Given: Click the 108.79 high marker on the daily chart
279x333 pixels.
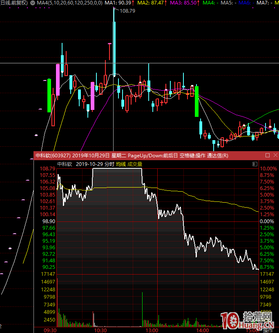Looking at the screenshot, I should pyautogui.click(x=127, y=11).
